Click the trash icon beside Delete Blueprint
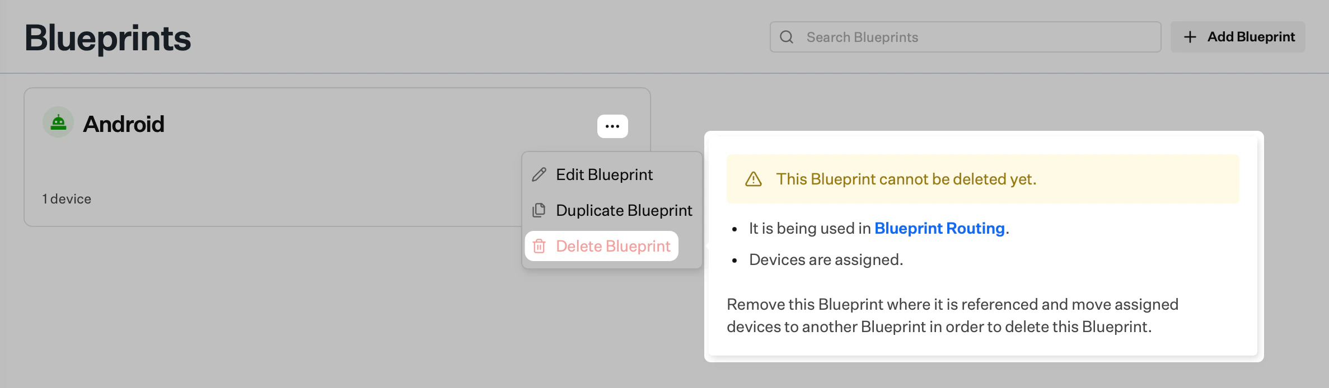1329x388 pixels. click(x=539, y=246)
